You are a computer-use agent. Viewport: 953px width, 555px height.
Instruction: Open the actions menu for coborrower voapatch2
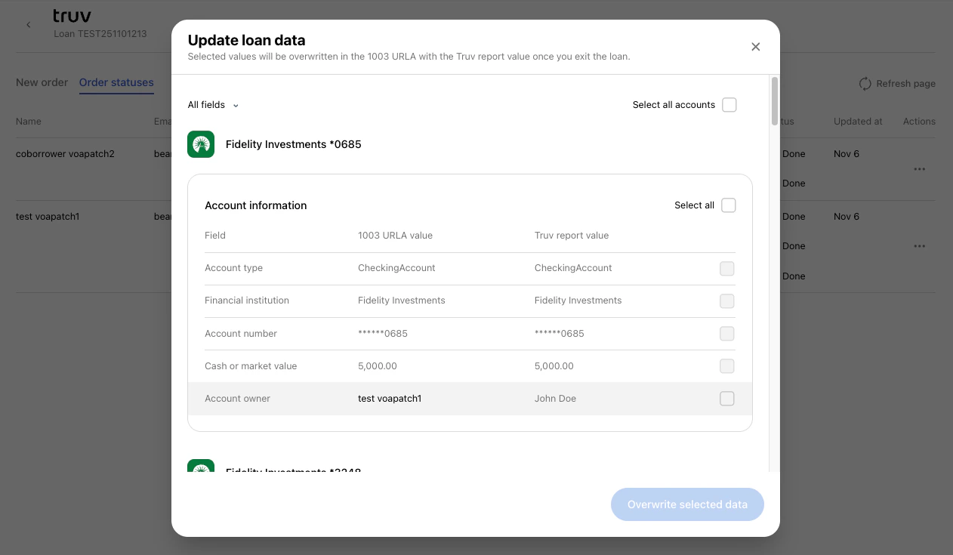(x=919, y=168)
